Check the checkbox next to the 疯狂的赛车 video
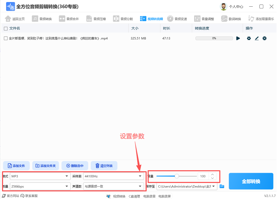 [5, 38]
